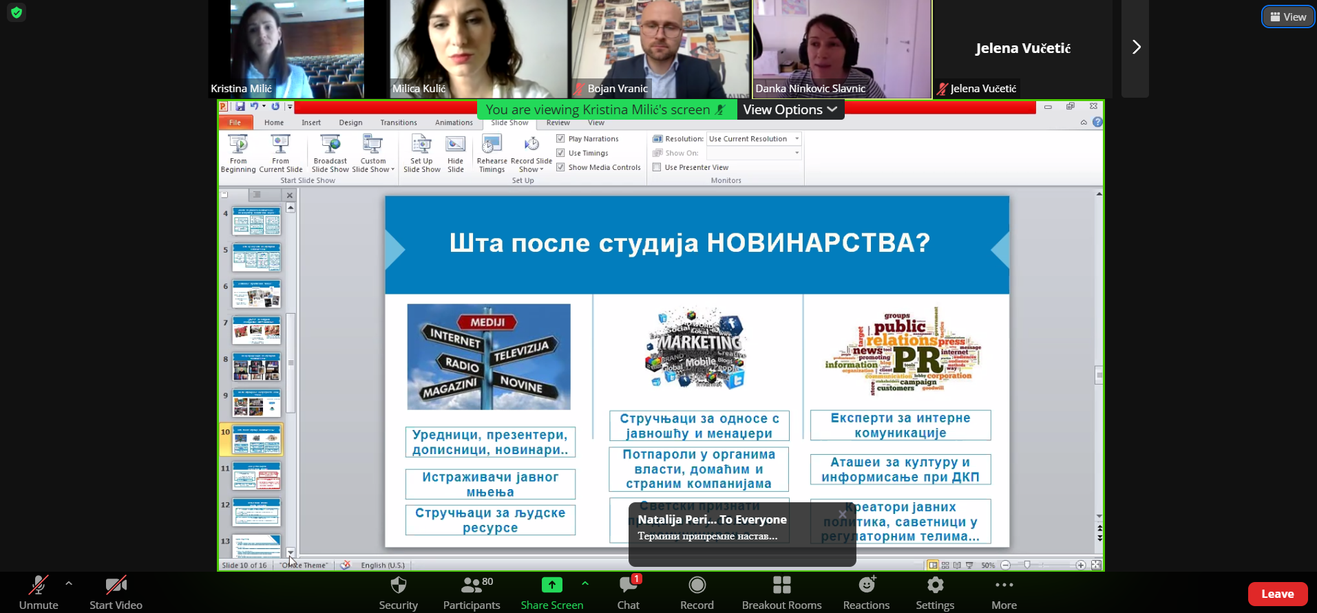Screen dimensions: 1317x613
Task: Expand audio options arrow next to Unmute
Action: tap(69, 583)
